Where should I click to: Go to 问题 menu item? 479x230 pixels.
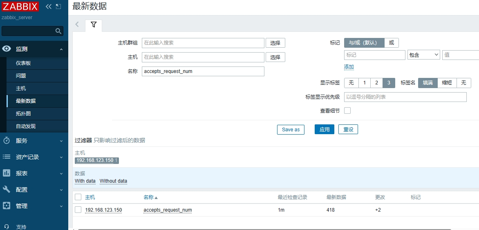[21, 76]
